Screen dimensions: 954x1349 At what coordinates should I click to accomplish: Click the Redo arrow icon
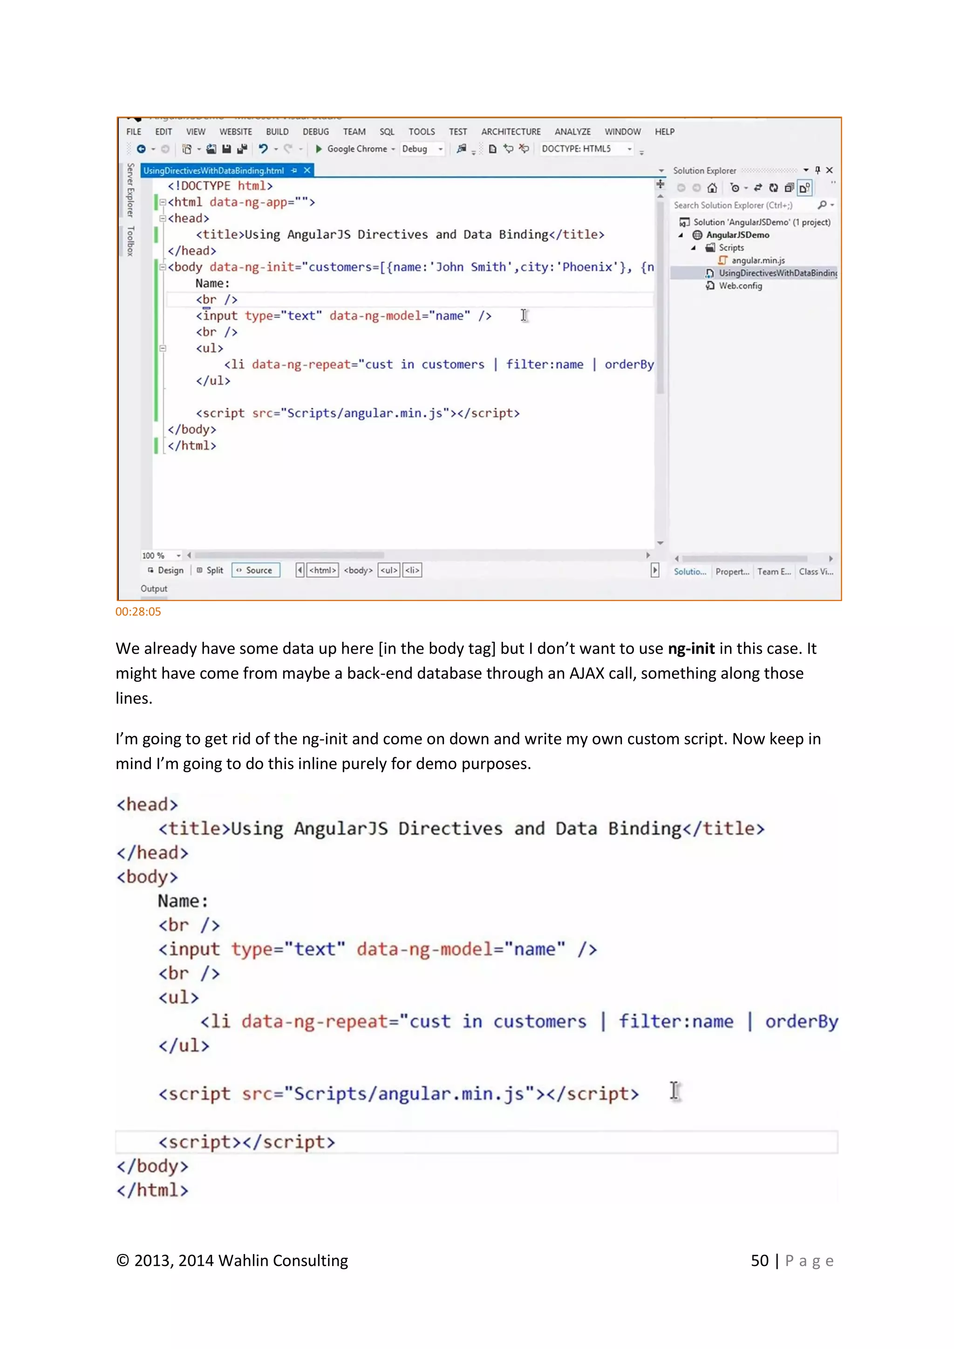coord(288,149)
